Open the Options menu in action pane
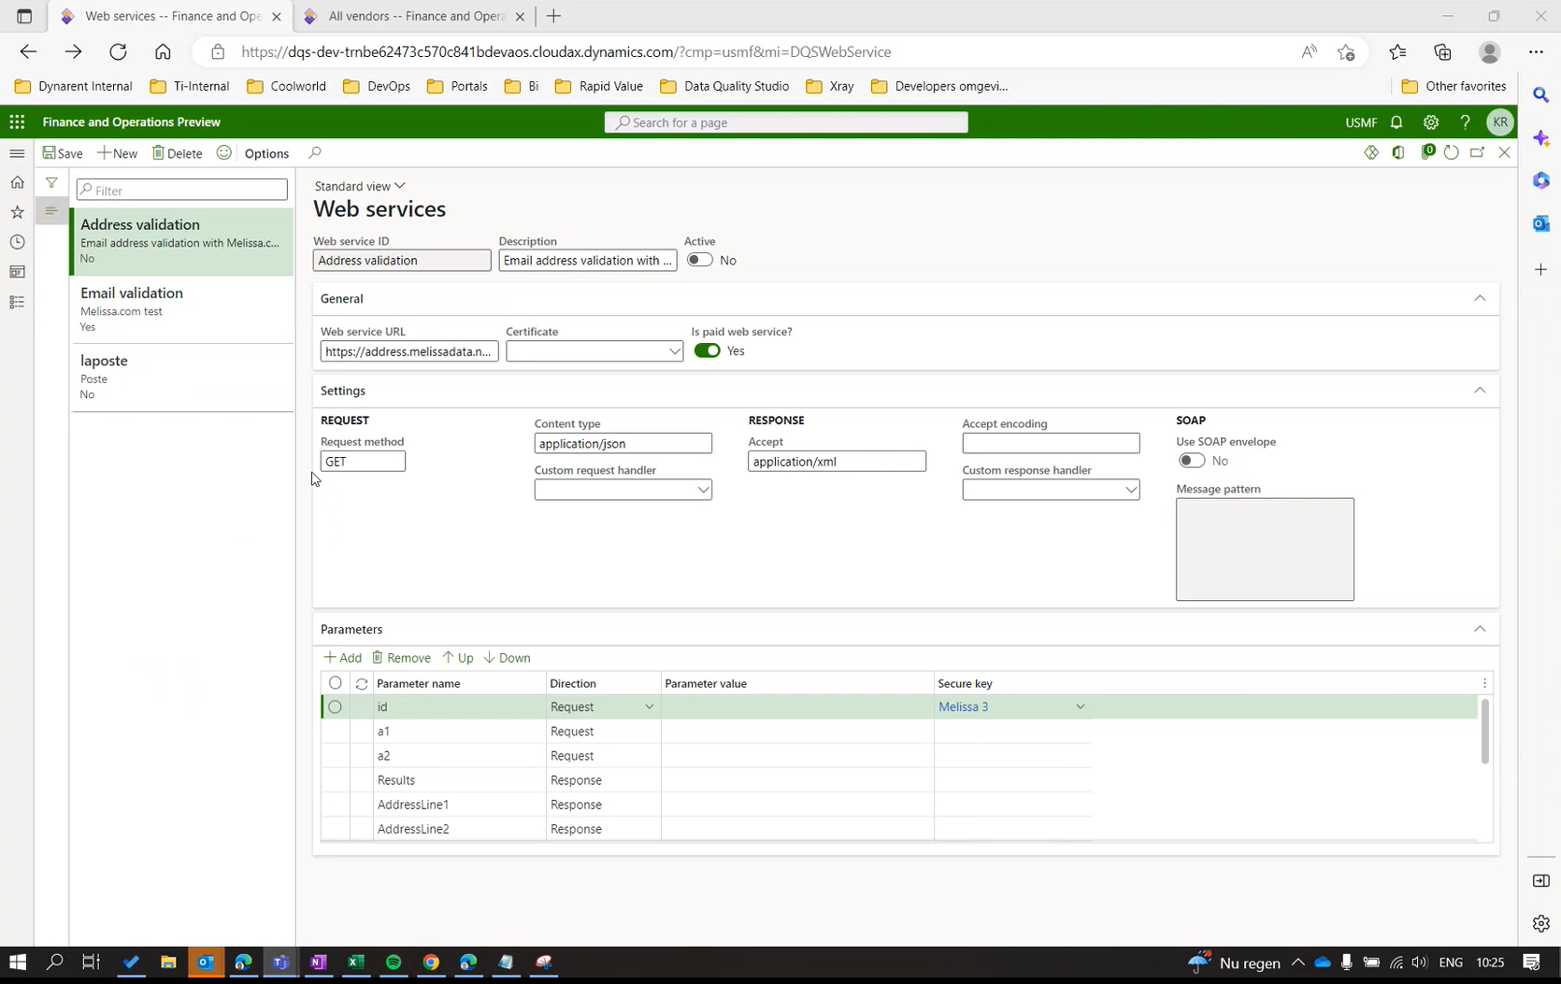 tap(266, 153)
